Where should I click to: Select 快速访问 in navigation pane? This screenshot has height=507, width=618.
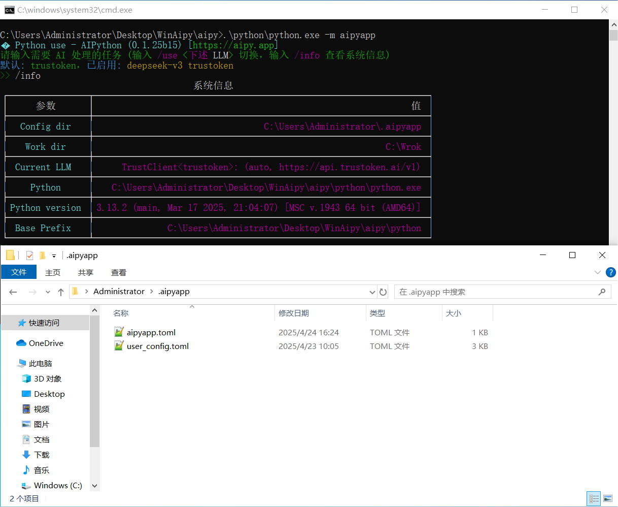(x=45, y=323)
